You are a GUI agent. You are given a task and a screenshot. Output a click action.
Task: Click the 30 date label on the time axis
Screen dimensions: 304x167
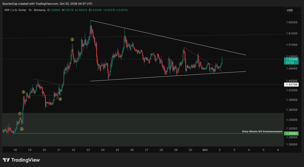coord(191,150)
